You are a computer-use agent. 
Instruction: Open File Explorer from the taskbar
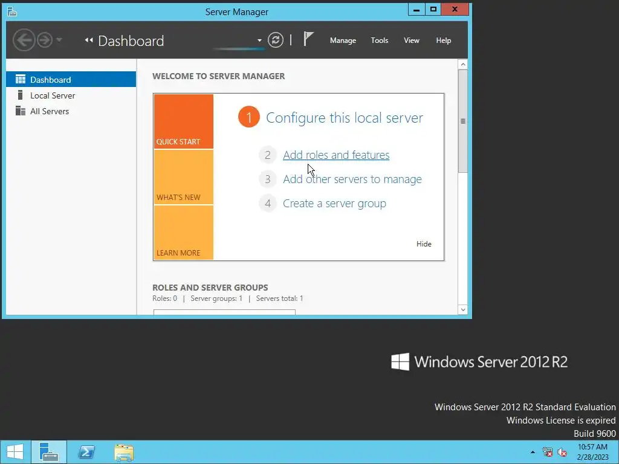[124, 452]
